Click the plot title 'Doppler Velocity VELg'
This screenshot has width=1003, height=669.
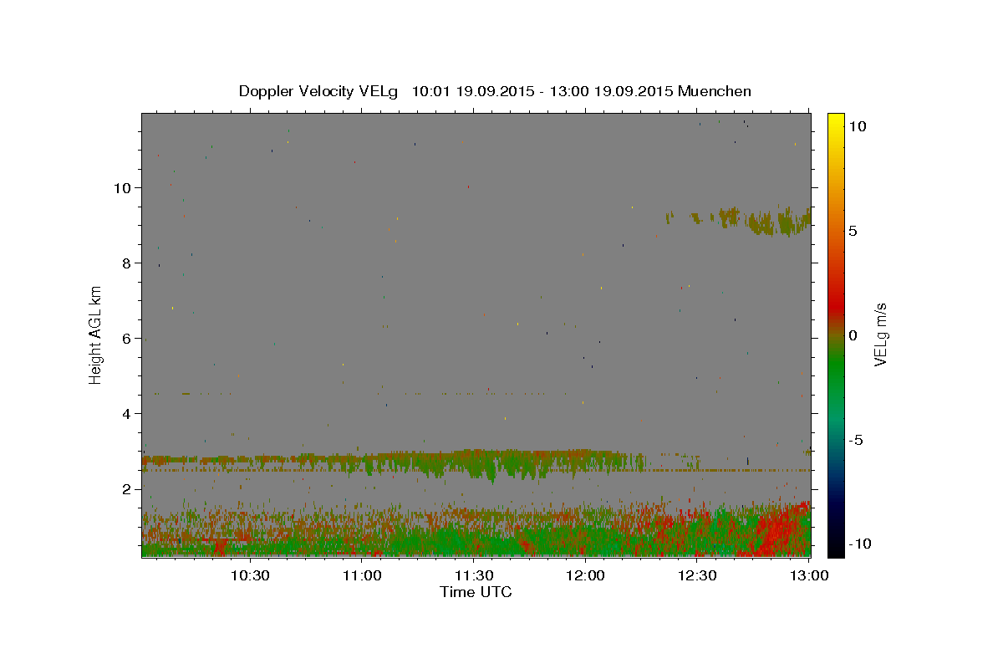(320, 91)
